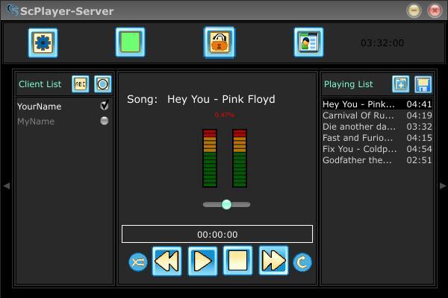
Task: Click the green square status button
Action: coord(130,42)
